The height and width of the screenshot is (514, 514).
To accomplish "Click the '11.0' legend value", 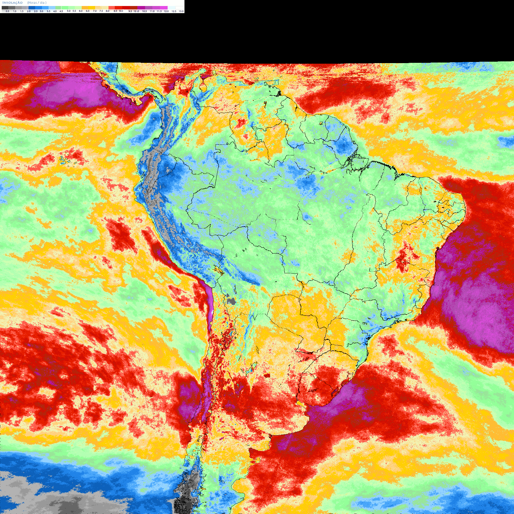I will [152, 11].
